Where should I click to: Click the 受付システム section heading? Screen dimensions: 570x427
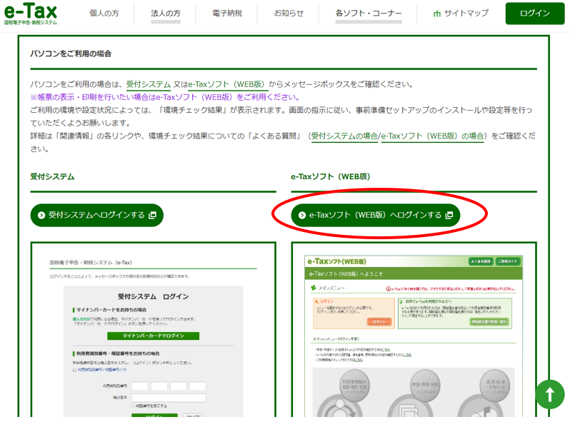[x=52, y=176]
